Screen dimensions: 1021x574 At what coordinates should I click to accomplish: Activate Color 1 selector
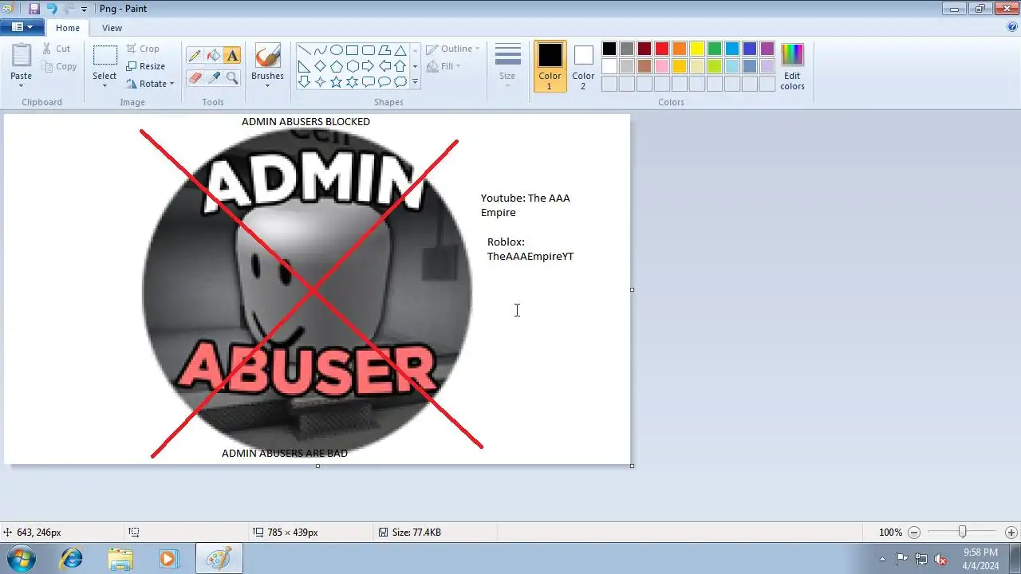550,66
